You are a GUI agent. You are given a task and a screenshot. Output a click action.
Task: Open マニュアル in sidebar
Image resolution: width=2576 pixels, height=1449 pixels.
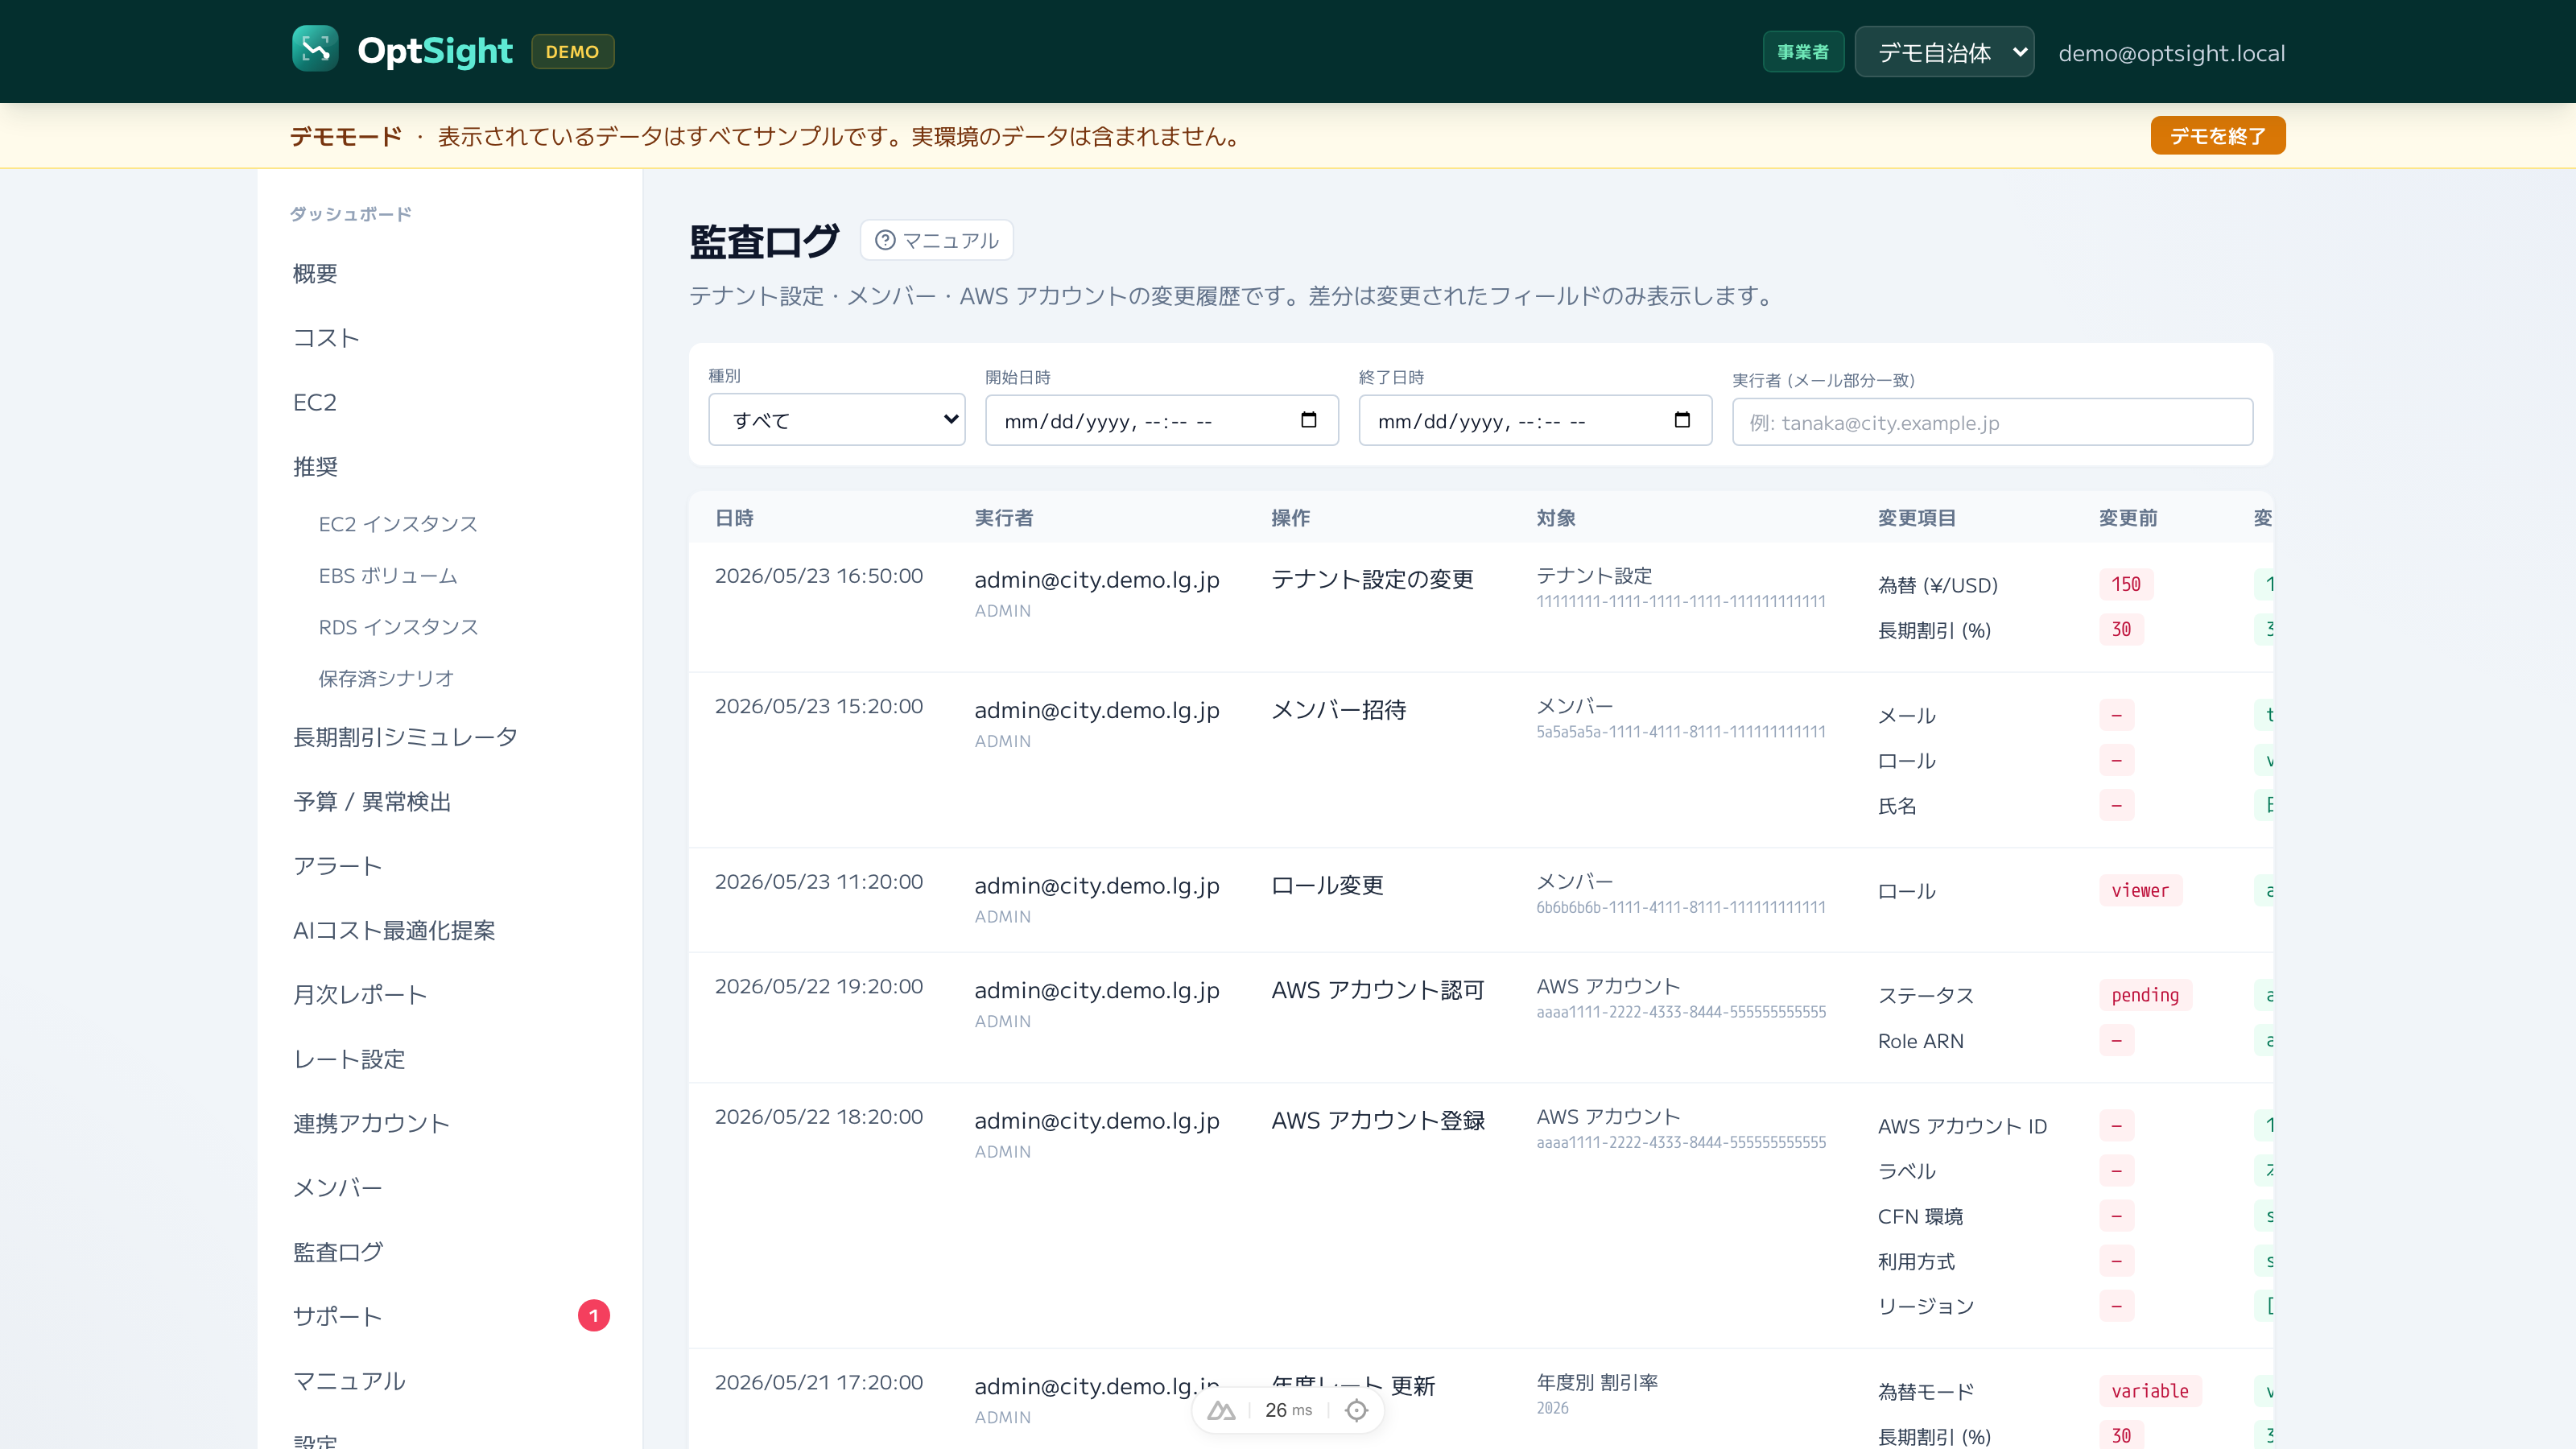pyautogui.click(x=349, y=1381)
